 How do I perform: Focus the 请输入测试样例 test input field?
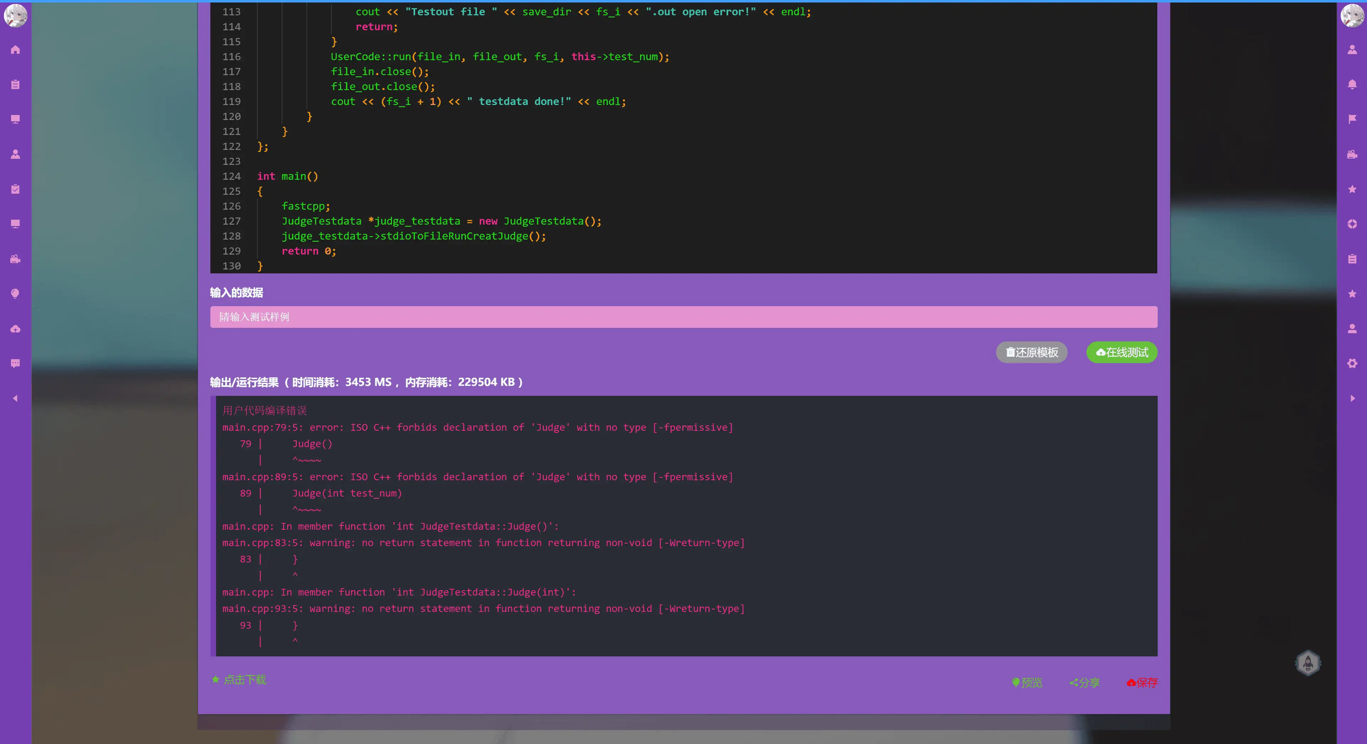tap(683, 317)
